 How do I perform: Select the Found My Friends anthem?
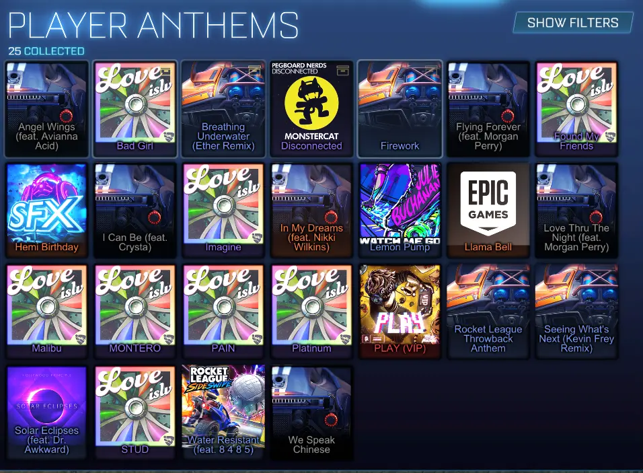(x=576, y=109)
